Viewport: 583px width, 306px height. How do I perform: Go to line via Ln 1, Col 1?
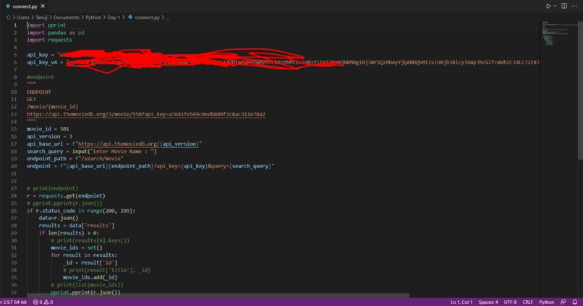461,302
